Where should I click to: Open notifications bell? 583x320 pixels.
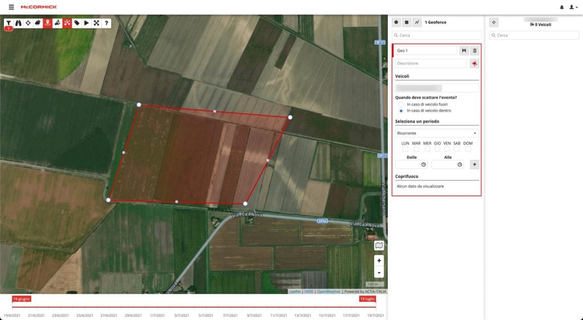point(562,7)
